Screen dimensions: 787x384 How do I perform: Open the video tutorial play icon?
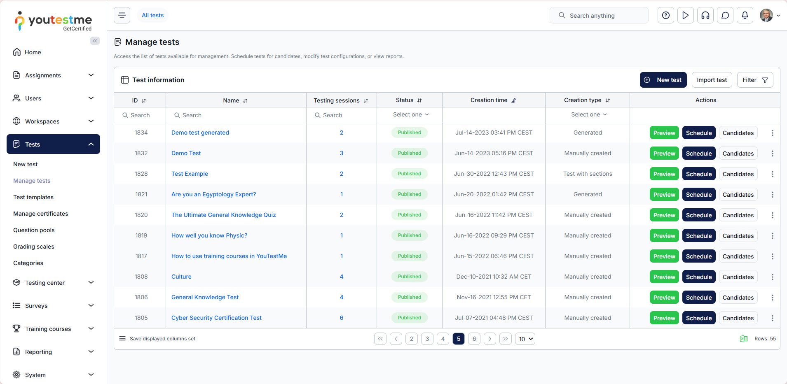tap(685, 16)
